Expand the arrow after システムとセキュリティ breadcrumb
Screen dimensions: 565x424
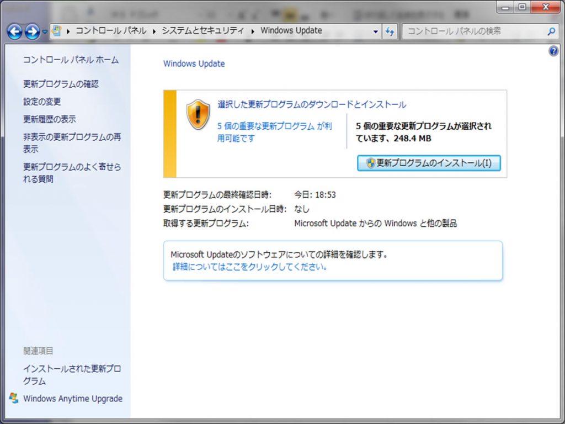click(x=253, y=31)
